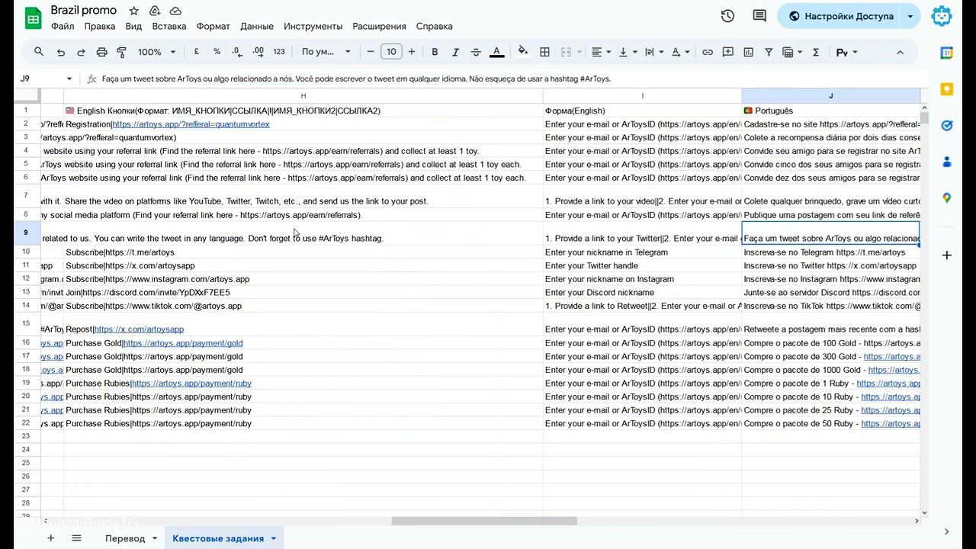The image size is (976, 549).
Task: Get add-ons with the plus icon
Action: point(946,255)
